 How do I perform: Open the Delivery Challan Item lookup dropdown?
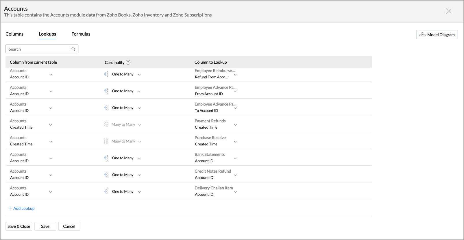(x=235, y=192)
